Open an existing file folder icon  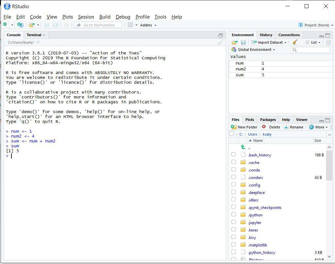pyautogui.click(x=32, y=25)
